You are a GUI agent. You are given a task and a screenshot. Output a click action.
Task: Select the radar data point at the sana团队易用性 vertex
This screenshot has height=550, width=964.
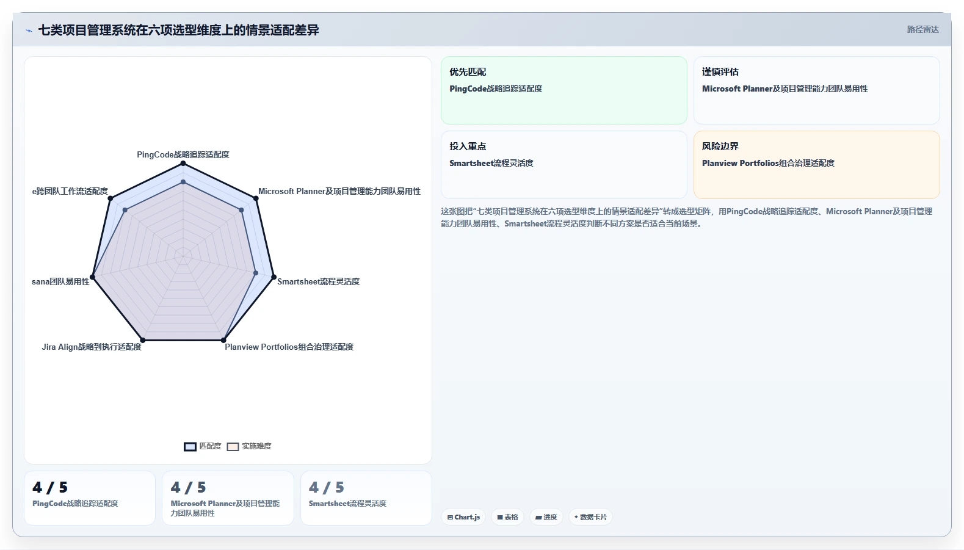[x=93, y=277]
